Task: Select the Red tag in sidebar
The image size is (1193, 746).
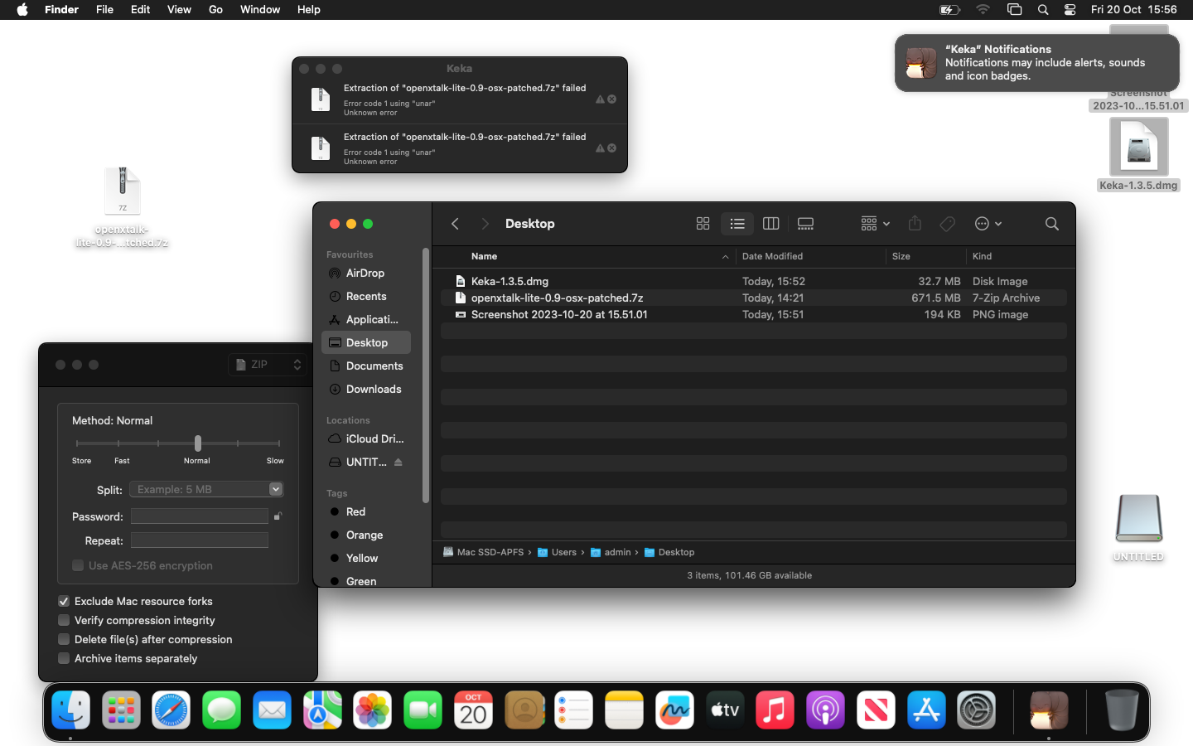Action: pyautogui.click(x=366, y=511)
